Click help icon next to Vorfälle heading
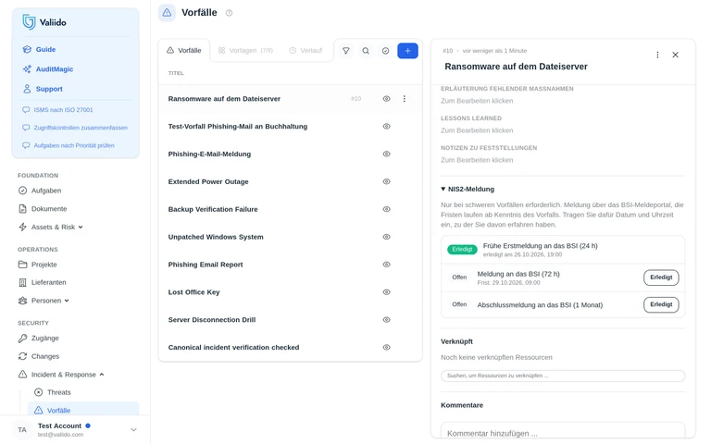Viewport: 711px width, 444px height. 229,13
